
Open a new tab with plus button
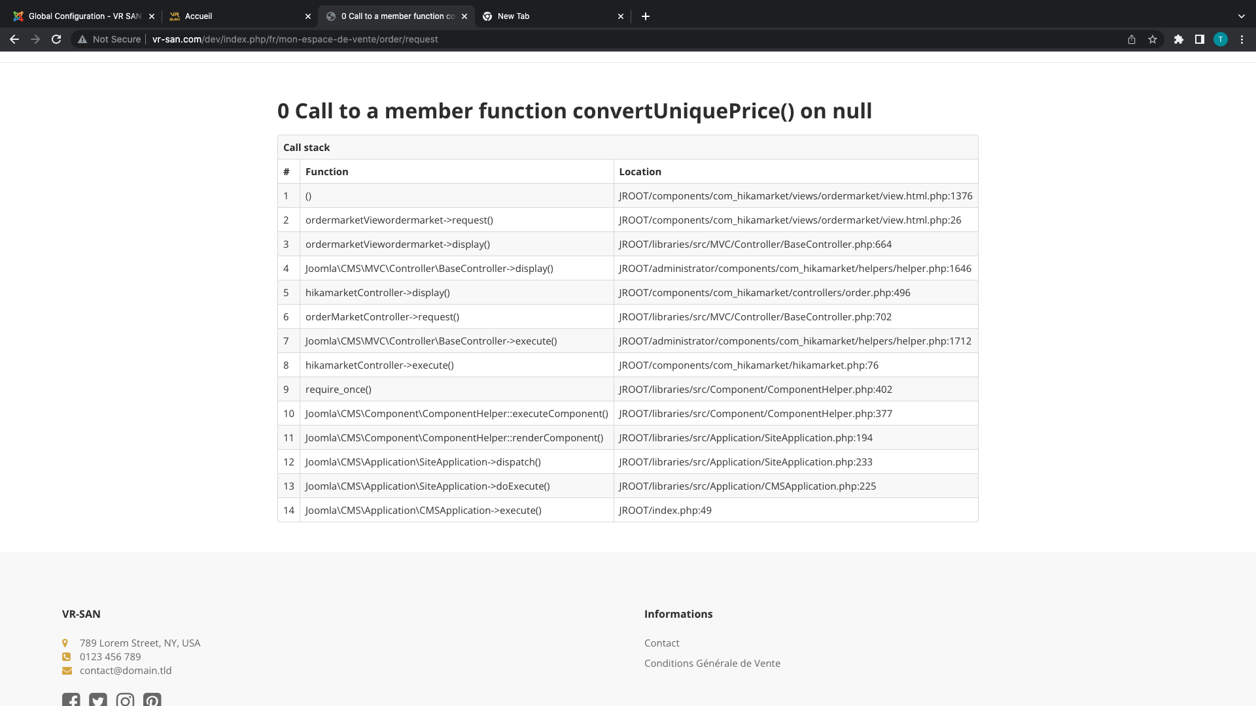click(646, 16)
